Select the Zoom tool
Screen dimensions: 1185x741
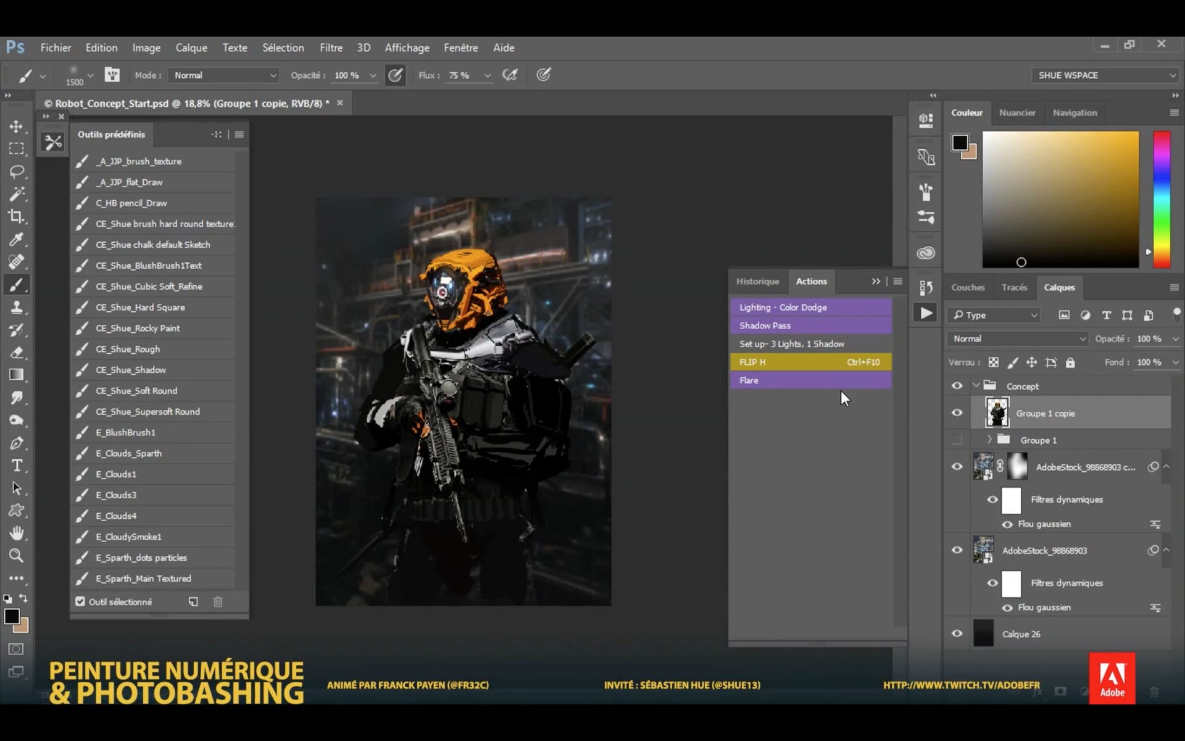coord(16,556)
